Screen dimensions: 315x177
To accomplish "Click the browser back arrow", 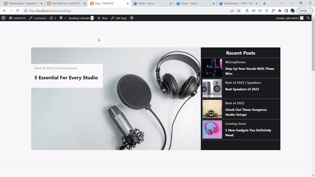I will click(4, 11).
